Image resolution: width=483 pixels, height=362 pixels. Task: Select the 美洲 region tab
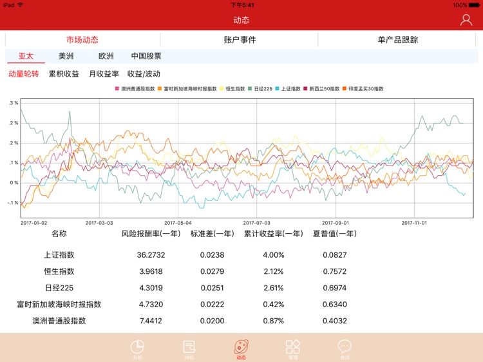coord(66,56)
